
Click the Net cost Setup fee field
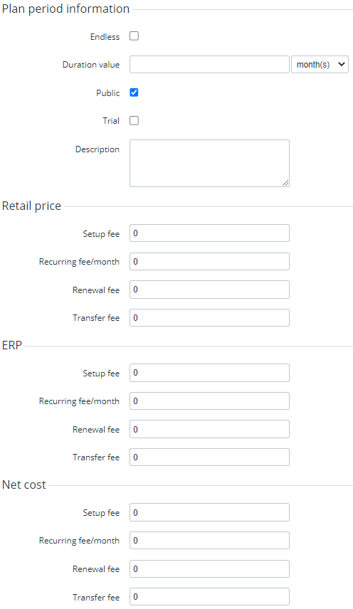(209, 512)
